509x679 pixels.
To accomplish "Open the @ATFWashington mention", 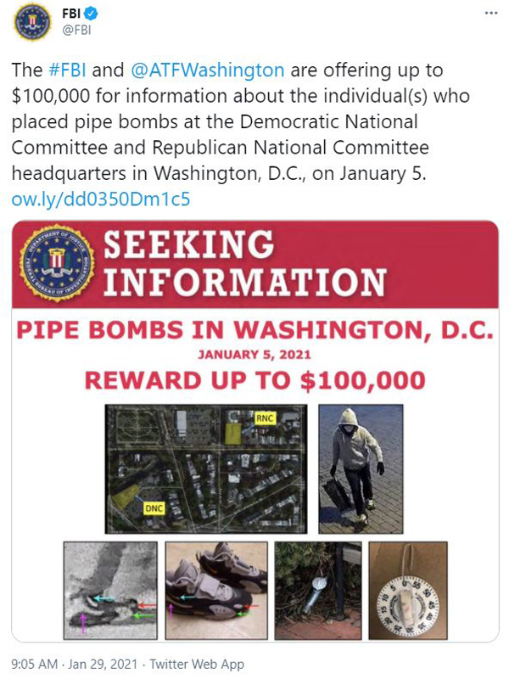I will [x=207, y=70].
